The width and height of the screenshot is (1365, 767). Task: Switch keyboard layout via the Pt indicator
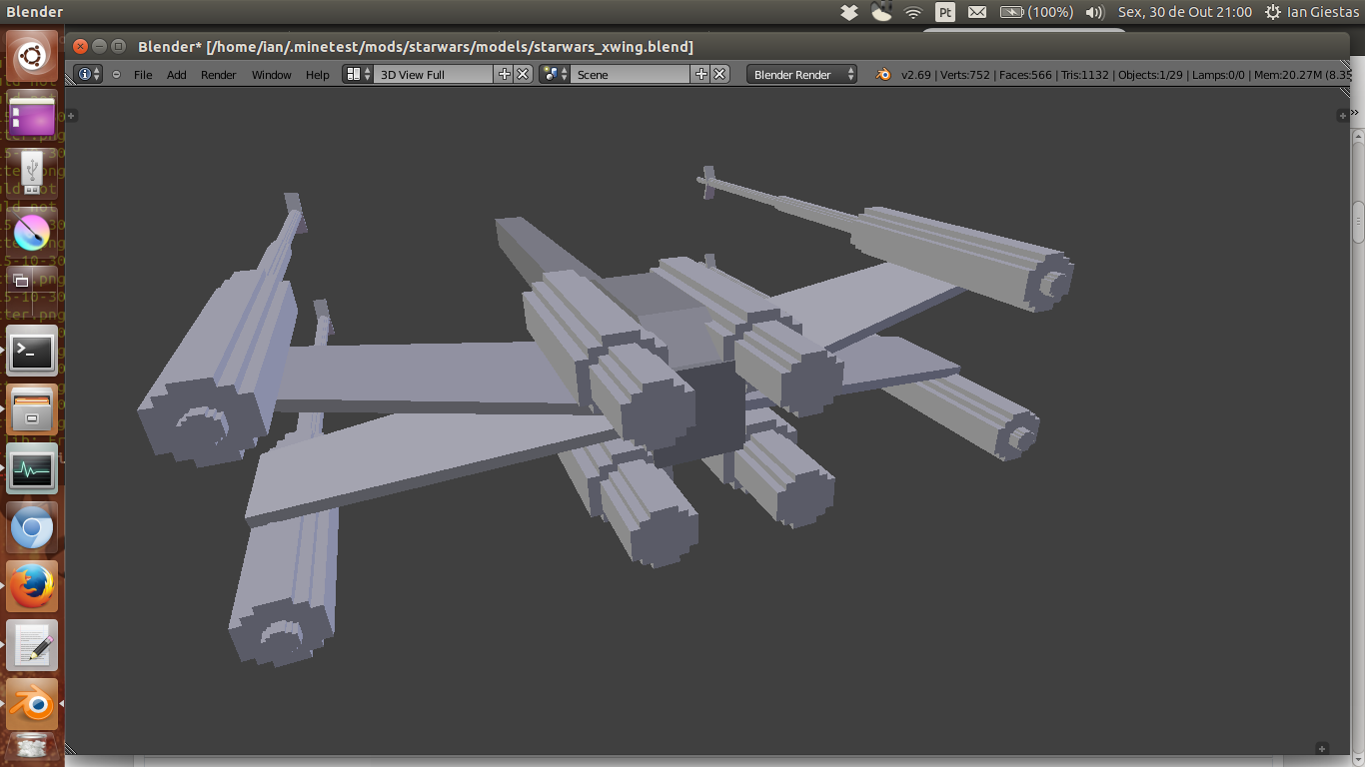click(945, 12)
